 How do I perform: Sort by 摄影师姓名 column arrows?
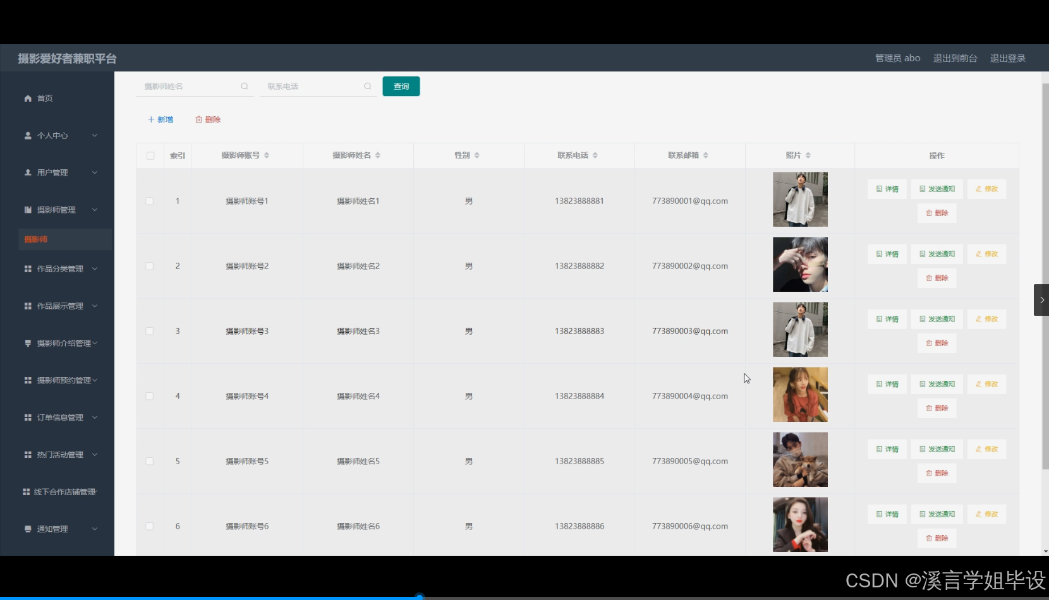point(378,155)
